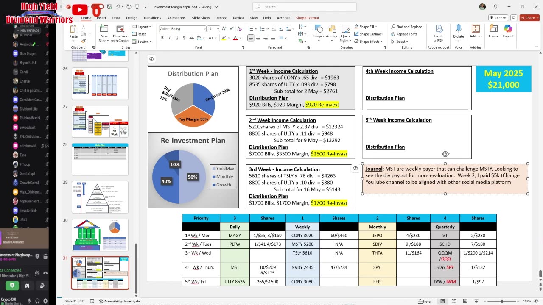
Task: Open the Quick Styles gallery dropdown
Action: pos(345,33)
